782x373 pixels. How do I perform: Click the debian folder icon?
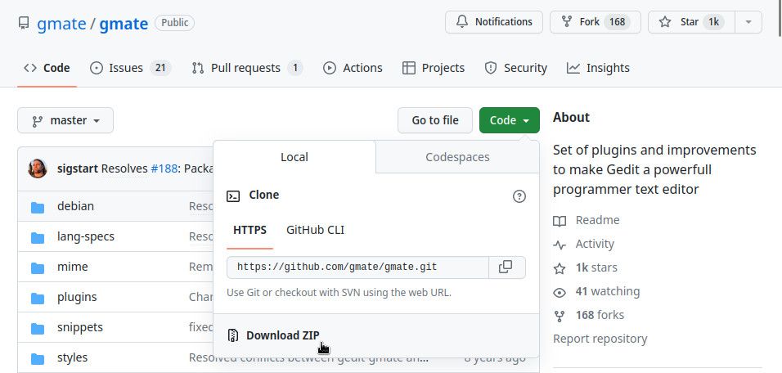click(x=38, y=208)
